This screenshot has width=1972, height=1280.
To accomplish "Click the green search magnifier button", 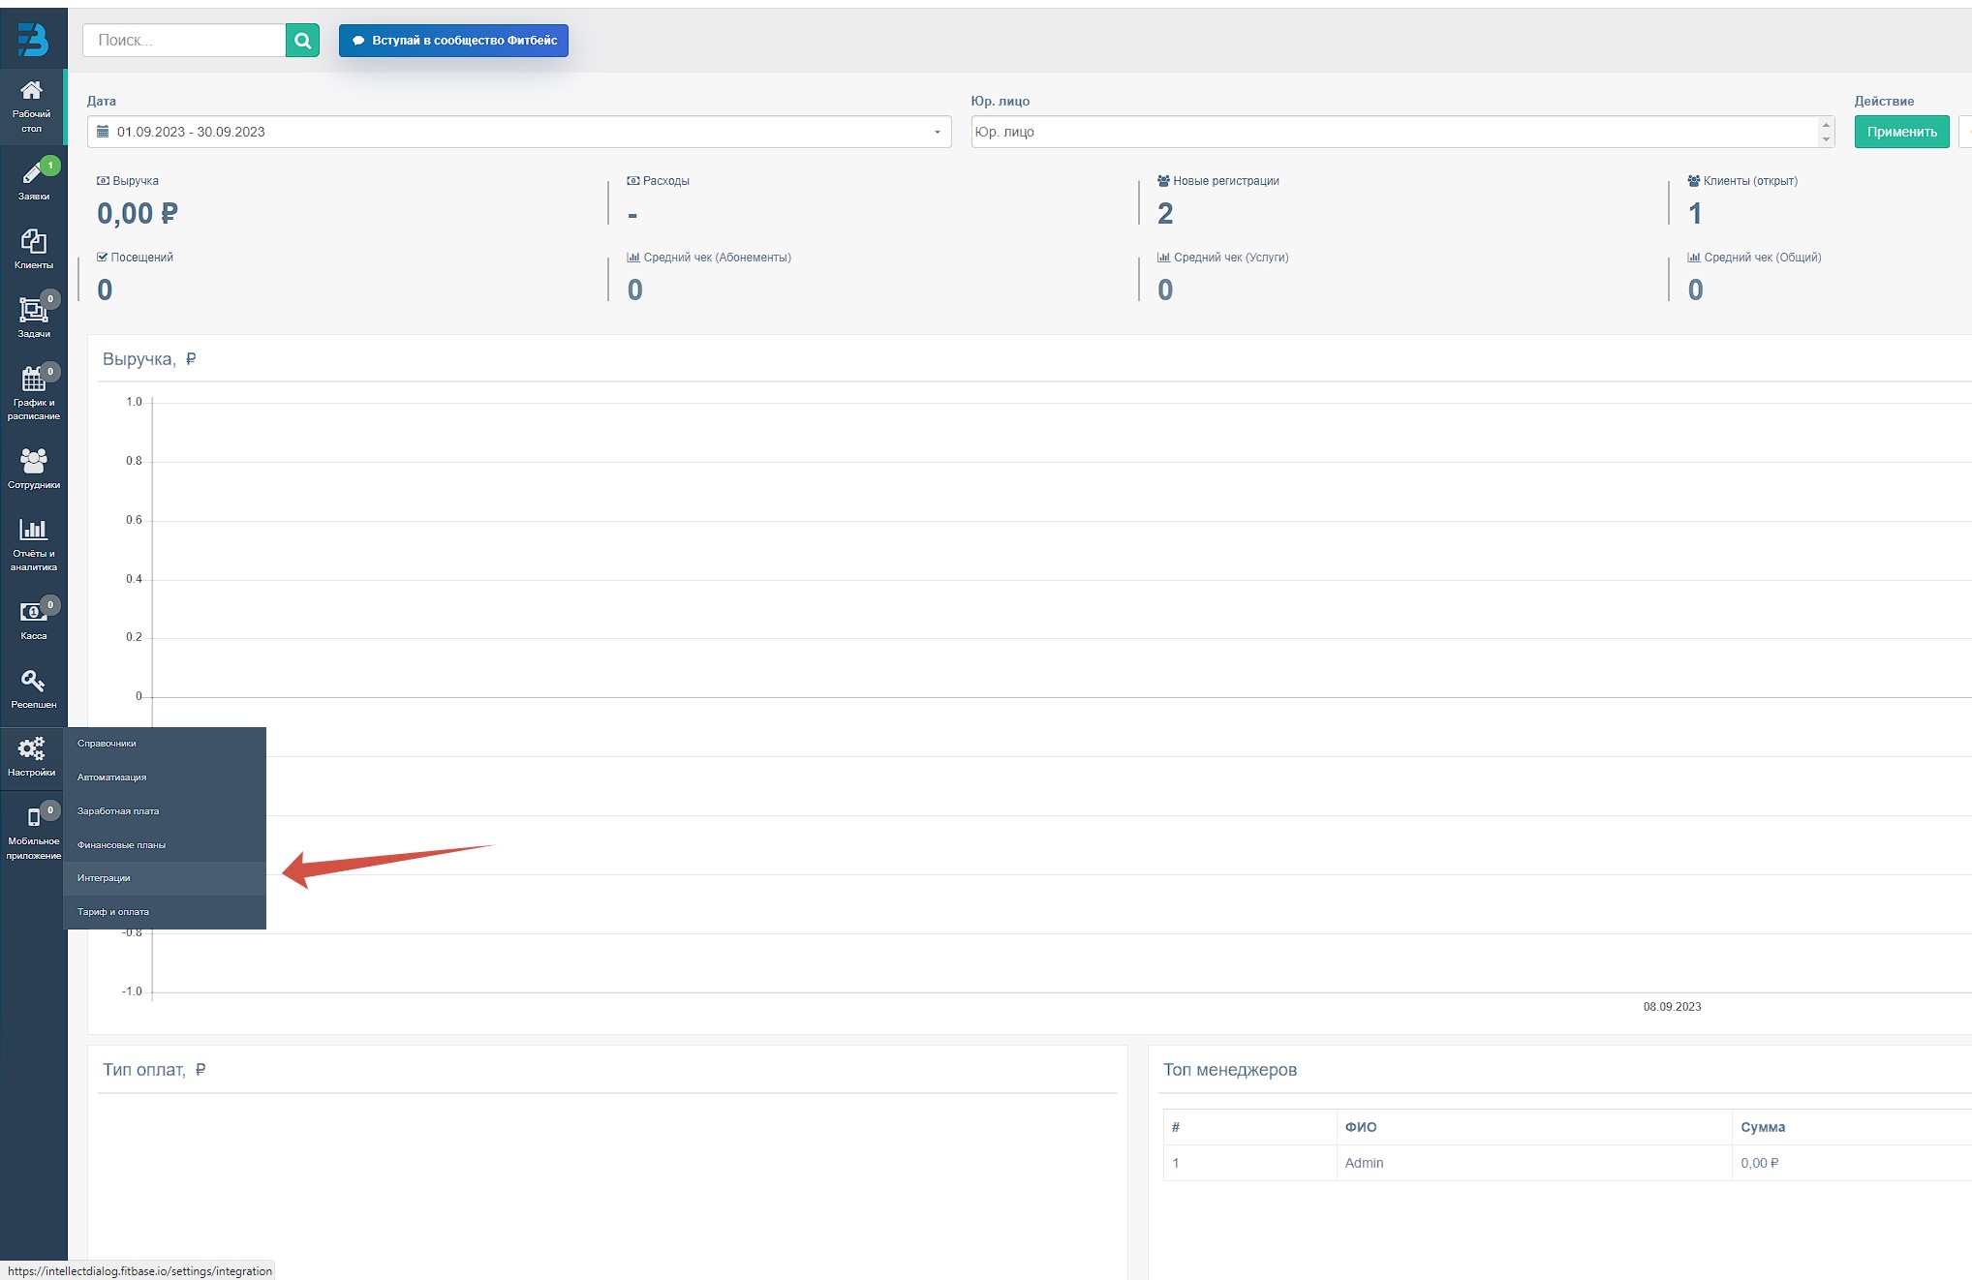I will coord(302,41).
